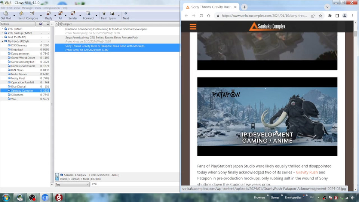Open Compose dropdown arrow
The height and width of the screenshot is (202, 359).
[x=41, y=16]
